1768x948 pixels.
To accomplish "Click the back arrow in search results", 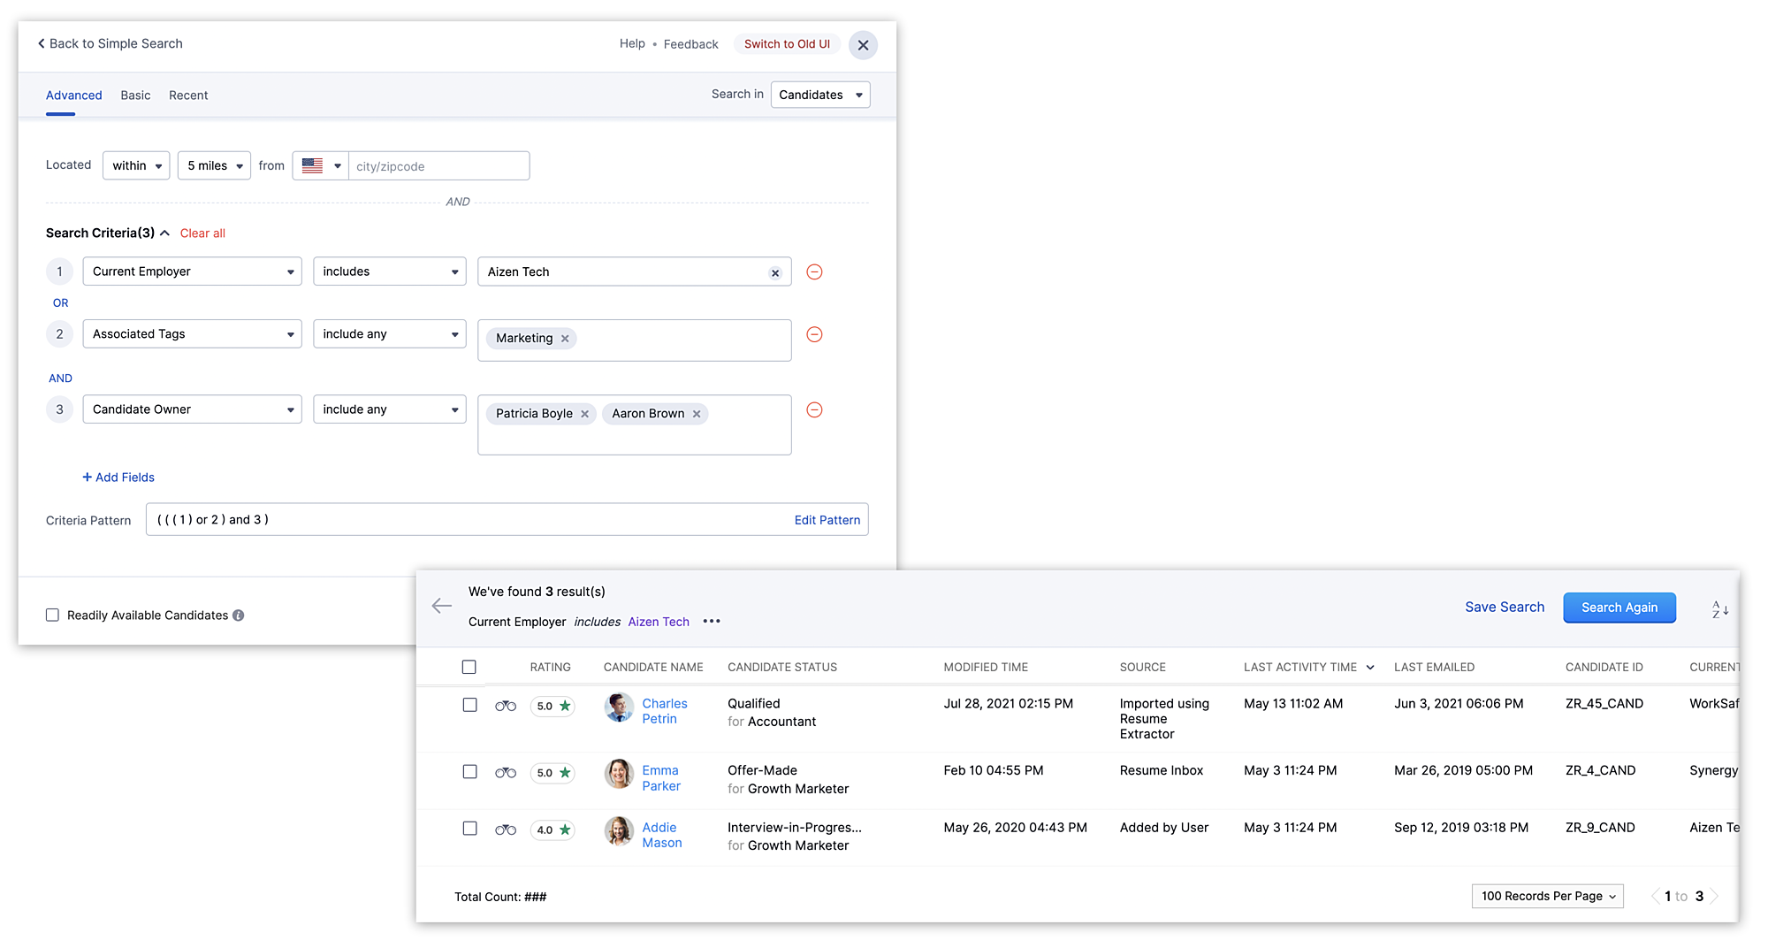I will tap(442, 606).
